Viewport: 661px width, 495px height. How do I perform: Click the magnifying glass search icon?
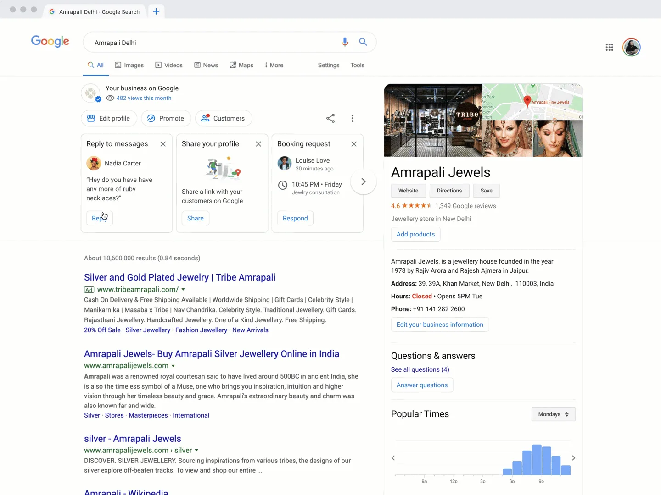coord(363,42)
